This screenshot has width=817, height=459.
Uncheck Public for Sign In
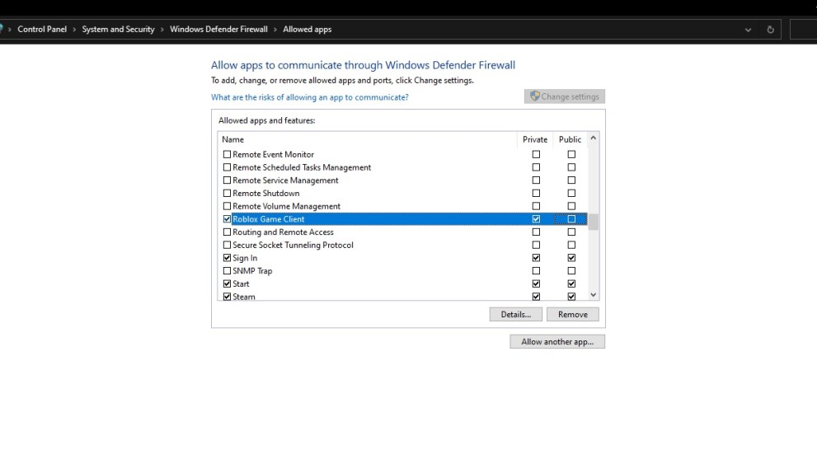coord(571,258)
